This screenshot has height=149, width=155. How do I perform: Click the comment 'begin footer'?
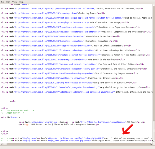click(x=13, y=113)
